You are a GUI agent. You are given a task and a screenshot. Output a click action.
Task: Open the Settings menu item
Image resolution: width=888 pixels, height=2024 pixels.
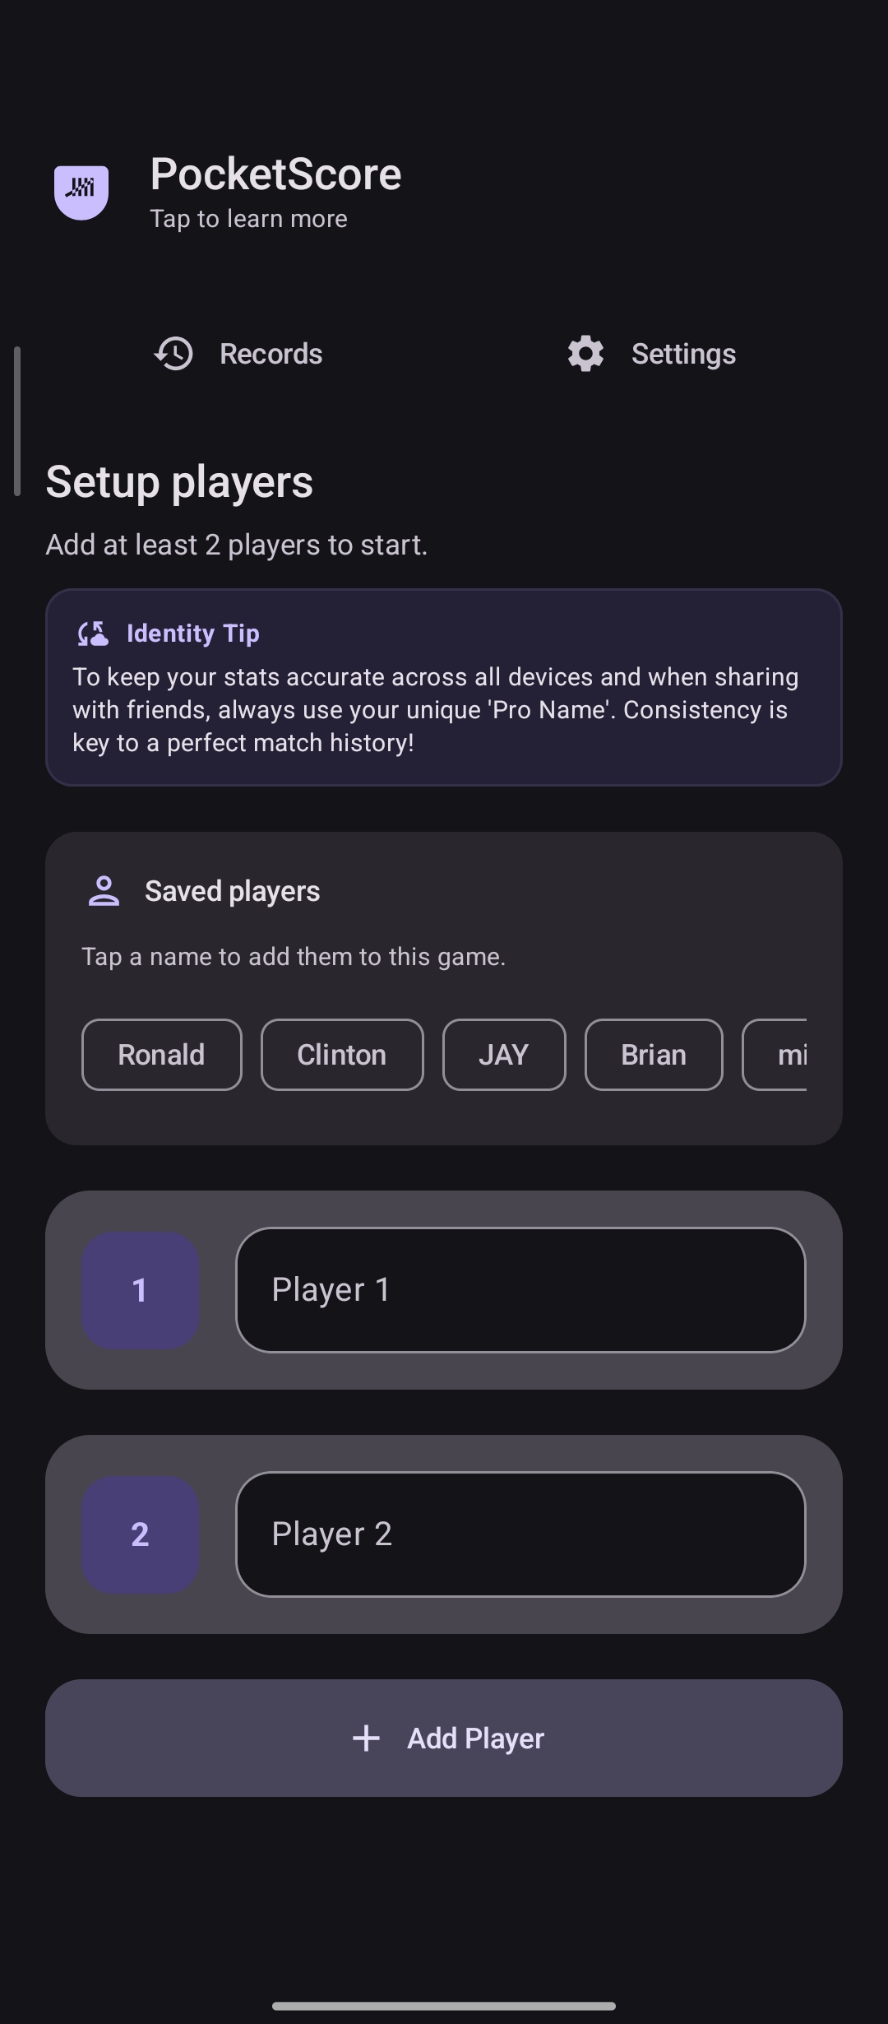683,353
